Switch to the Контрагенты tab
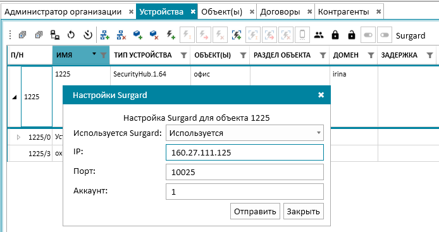The image size is (439, 232). [x=343, y=12]
